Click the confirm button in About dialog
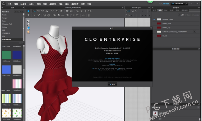This screenshot has height=121, width=202. (112, 84)
